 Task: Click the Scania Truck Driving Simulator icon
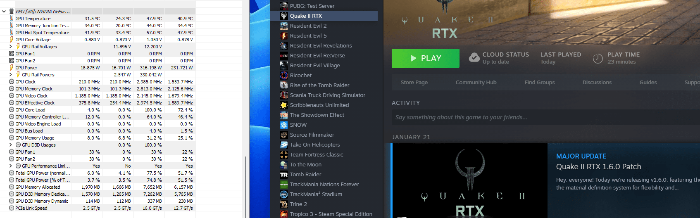pos(284,95)
